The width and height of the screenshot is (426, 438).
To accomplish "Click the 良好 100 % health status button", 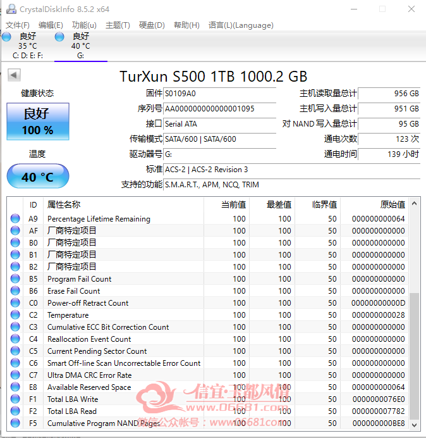I will (x=38, y=122).
